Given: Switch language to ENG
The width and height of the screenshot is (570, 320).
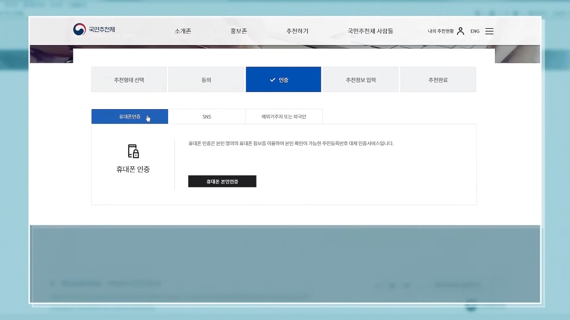Looking at the screenshot, I should click(475, 31).
